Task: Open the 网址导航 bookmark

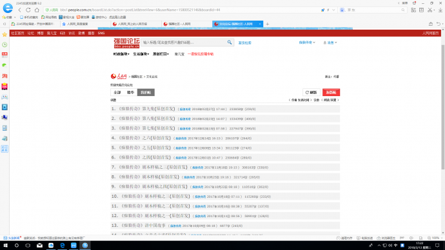Action: (x=49, y=17)
